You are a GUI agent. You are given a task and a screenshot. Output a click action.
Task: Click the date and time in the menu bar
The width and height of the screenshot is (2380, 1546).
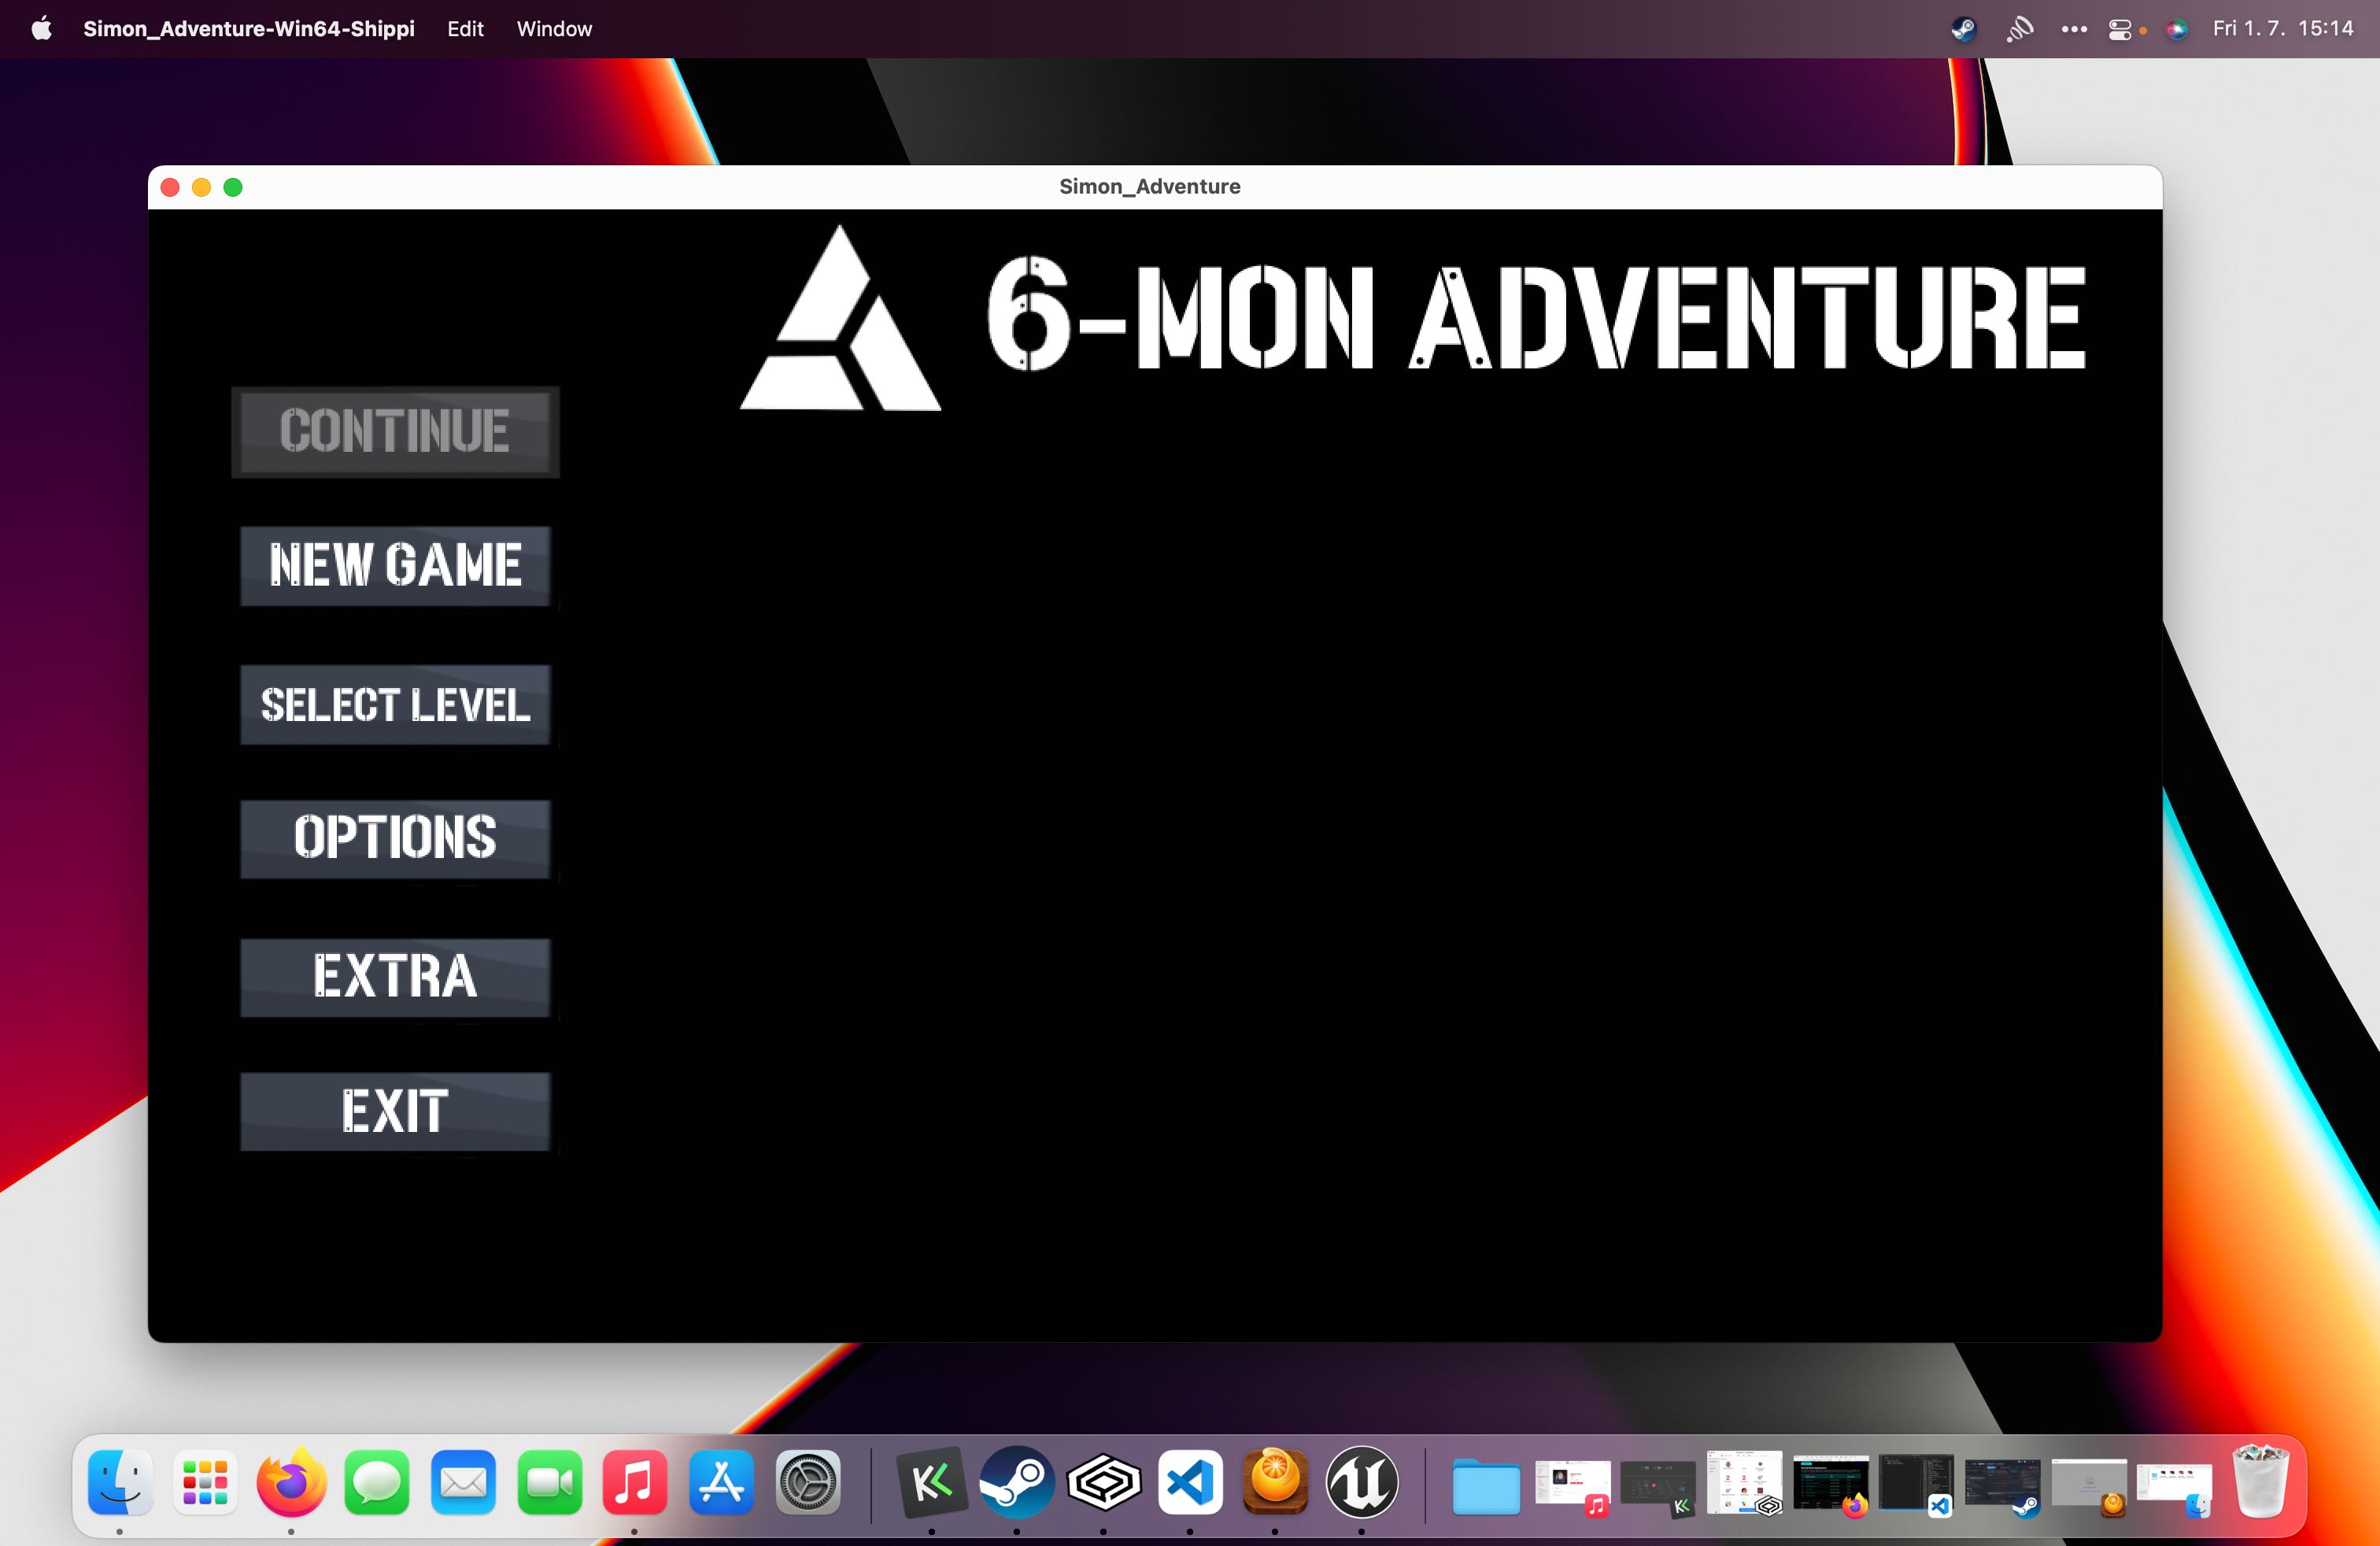(x=2283, y=29)
